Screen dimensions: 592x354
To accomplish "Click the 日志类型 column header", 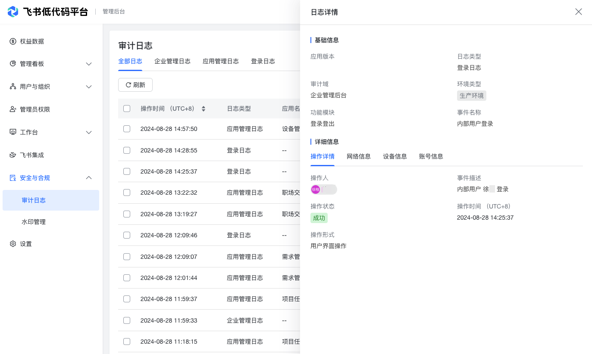I will coord(239,109).
